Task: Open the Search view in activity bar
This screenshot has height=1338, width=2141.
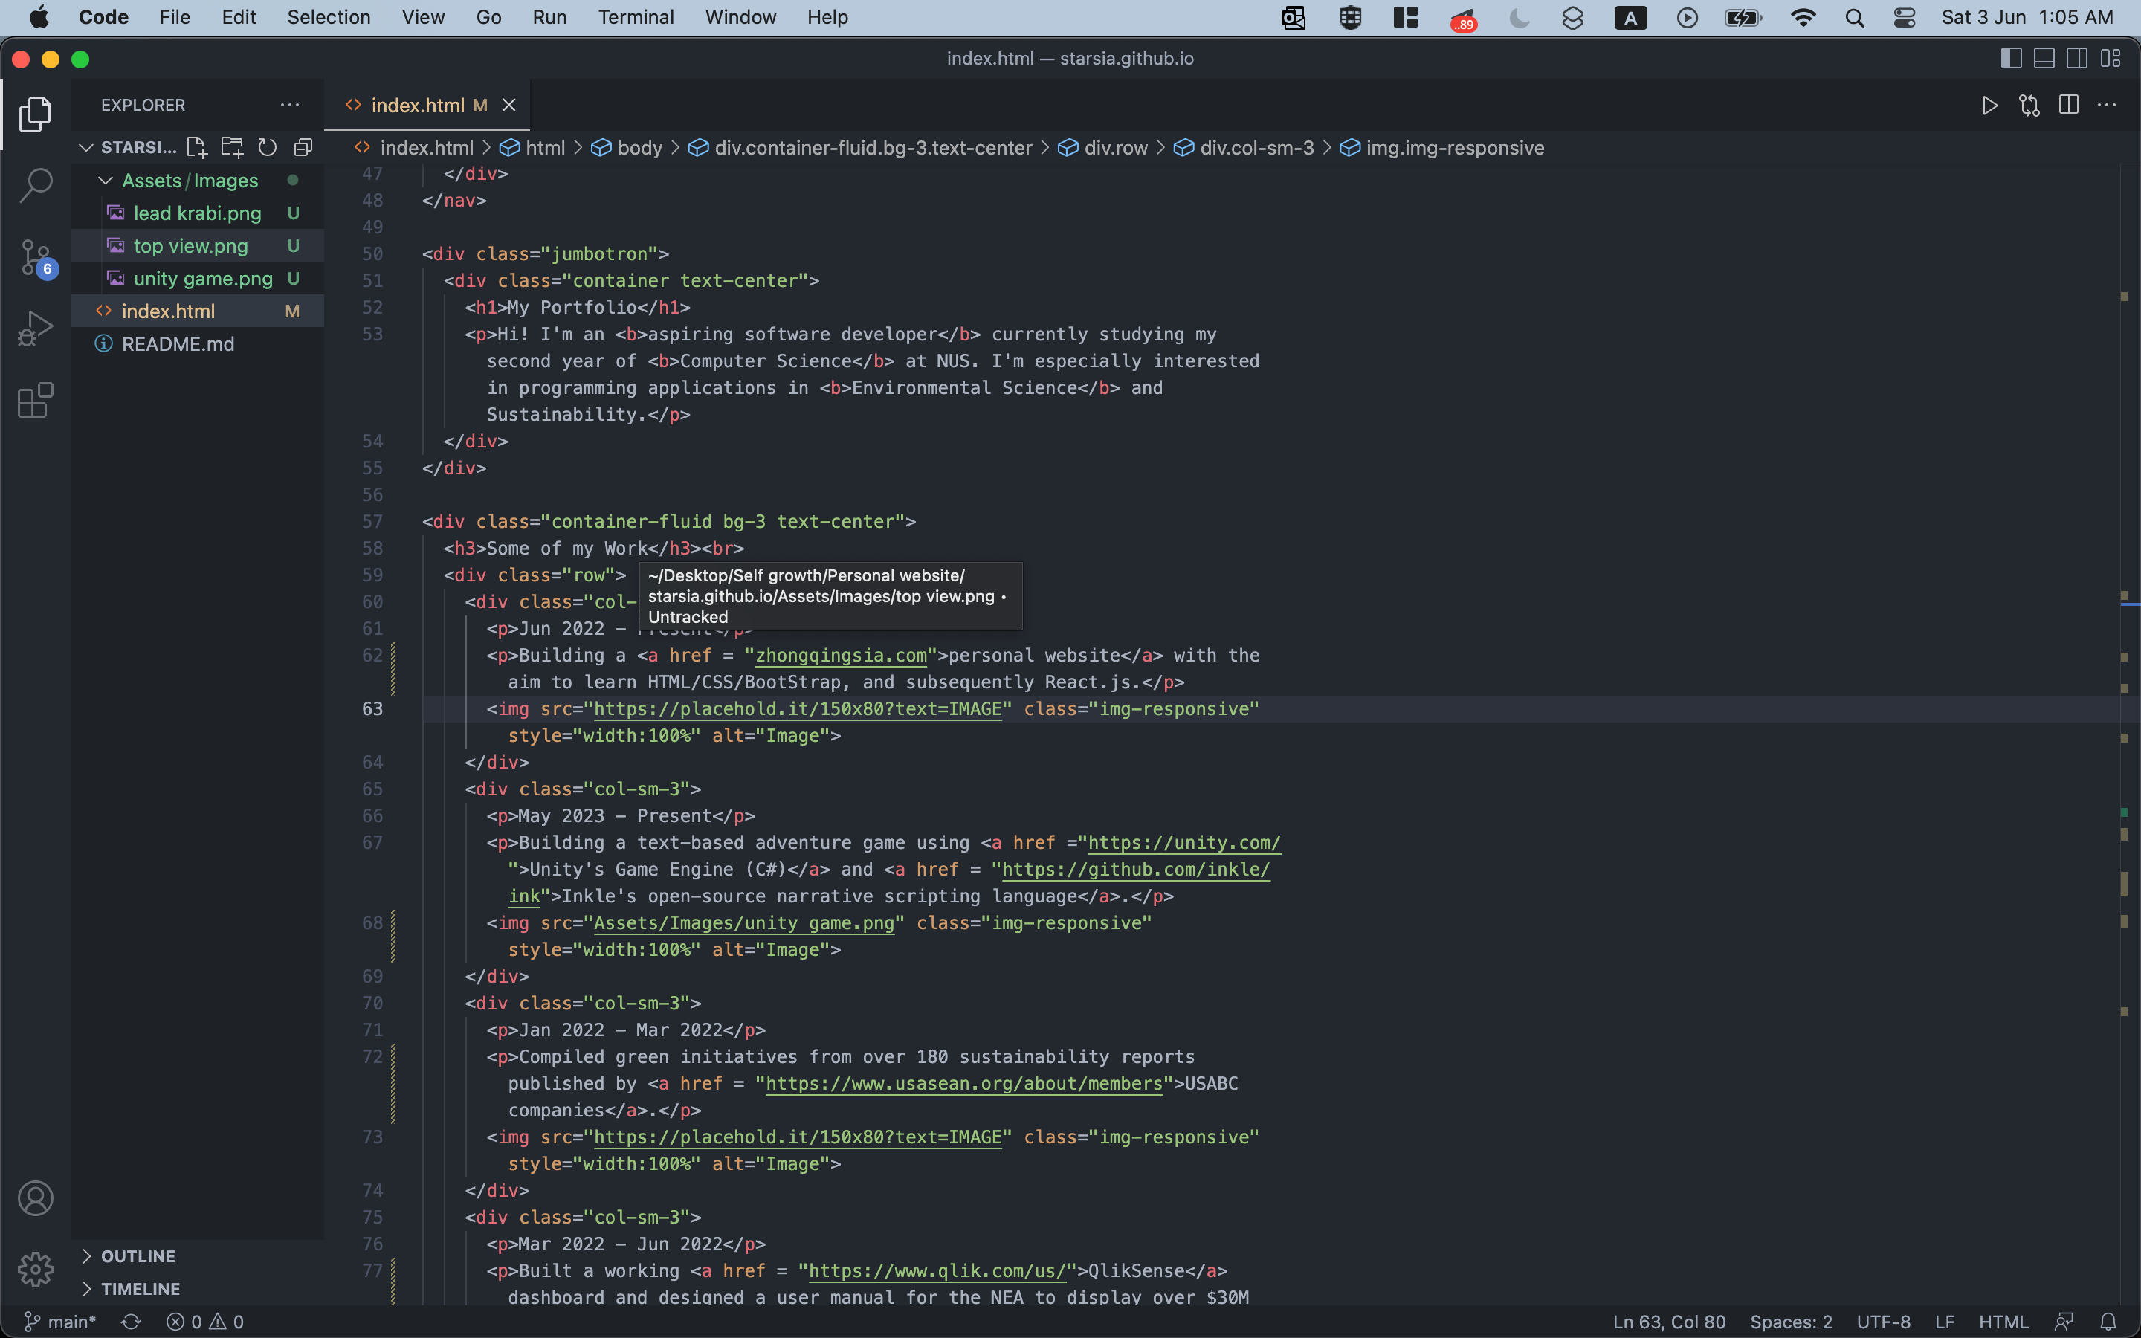Action: click(36, 185)
